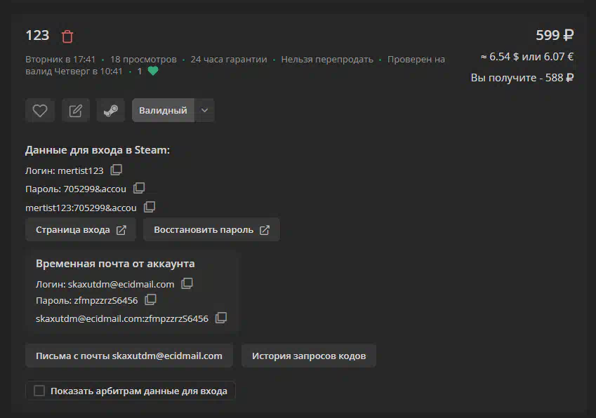596x418 pixels.
Task: Add listing to favorites with the heart button
Action: (40, 111)
